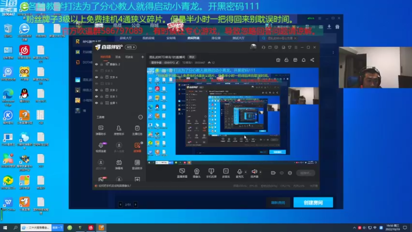Click the record video icon in bottom bar
This screenshot has height=232, width=412.
pos(273,173)
